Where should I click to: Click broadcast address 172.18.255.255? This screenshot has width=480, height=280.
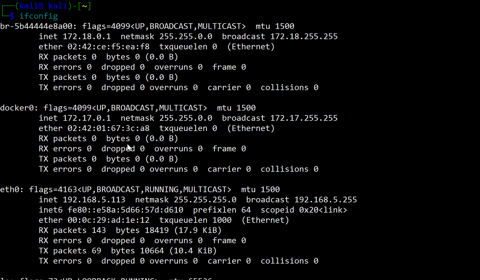(x=304, y=36)
